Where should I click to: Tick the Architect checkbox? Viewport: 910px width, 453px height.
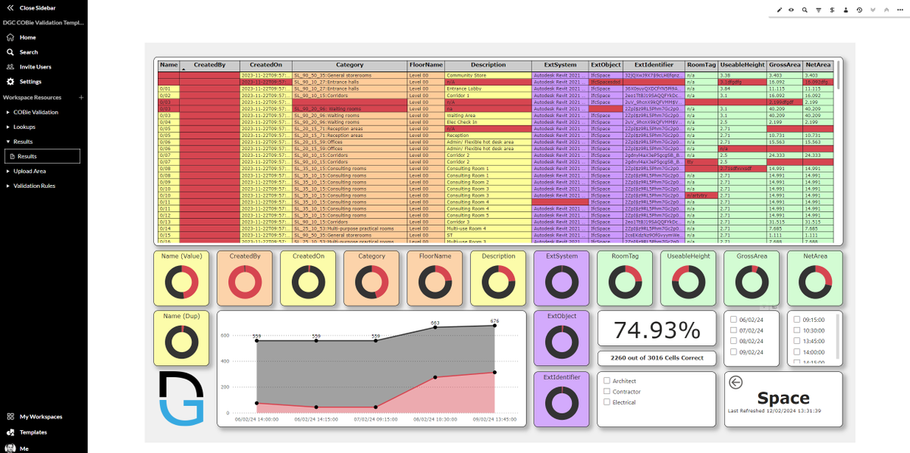(x=607, y=381)
